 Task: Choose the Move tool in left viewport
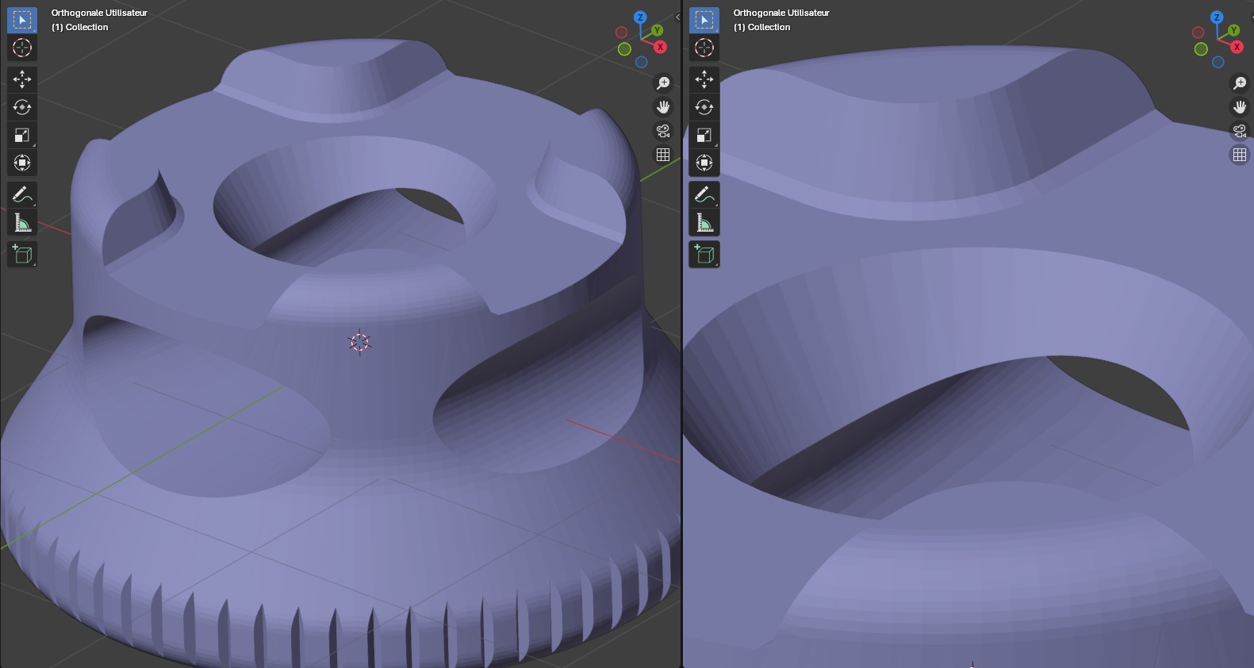point(22,79)
